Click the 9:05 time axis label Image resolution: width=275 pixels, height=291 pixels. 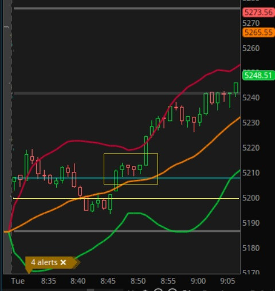coord(227,281)
